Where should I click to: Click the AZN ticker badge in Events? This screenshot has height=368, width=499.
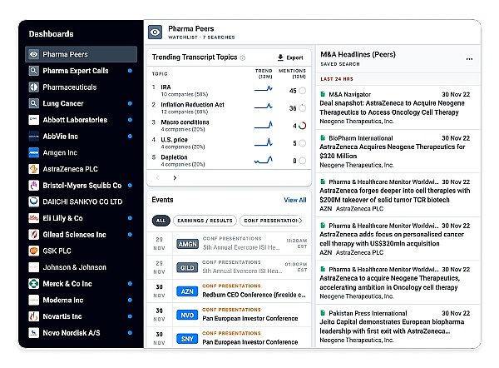coord(186,291)
